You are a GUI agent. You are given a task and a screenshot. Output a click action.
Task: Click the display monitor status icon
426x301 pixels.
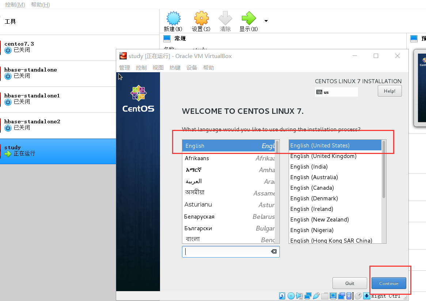[x=333, y=296]
